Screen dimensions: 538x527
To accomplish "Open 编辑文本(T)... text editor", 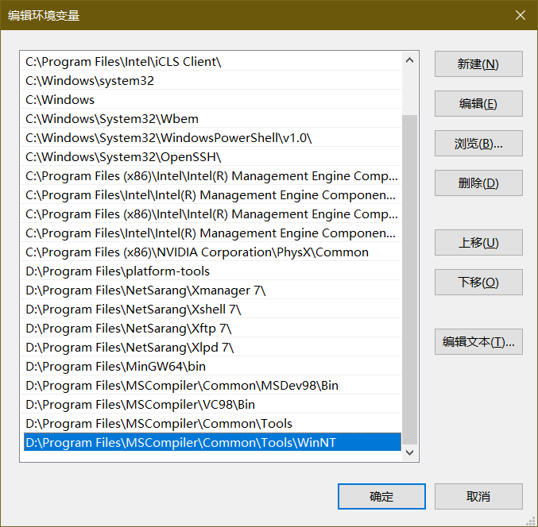I will 478,342.
